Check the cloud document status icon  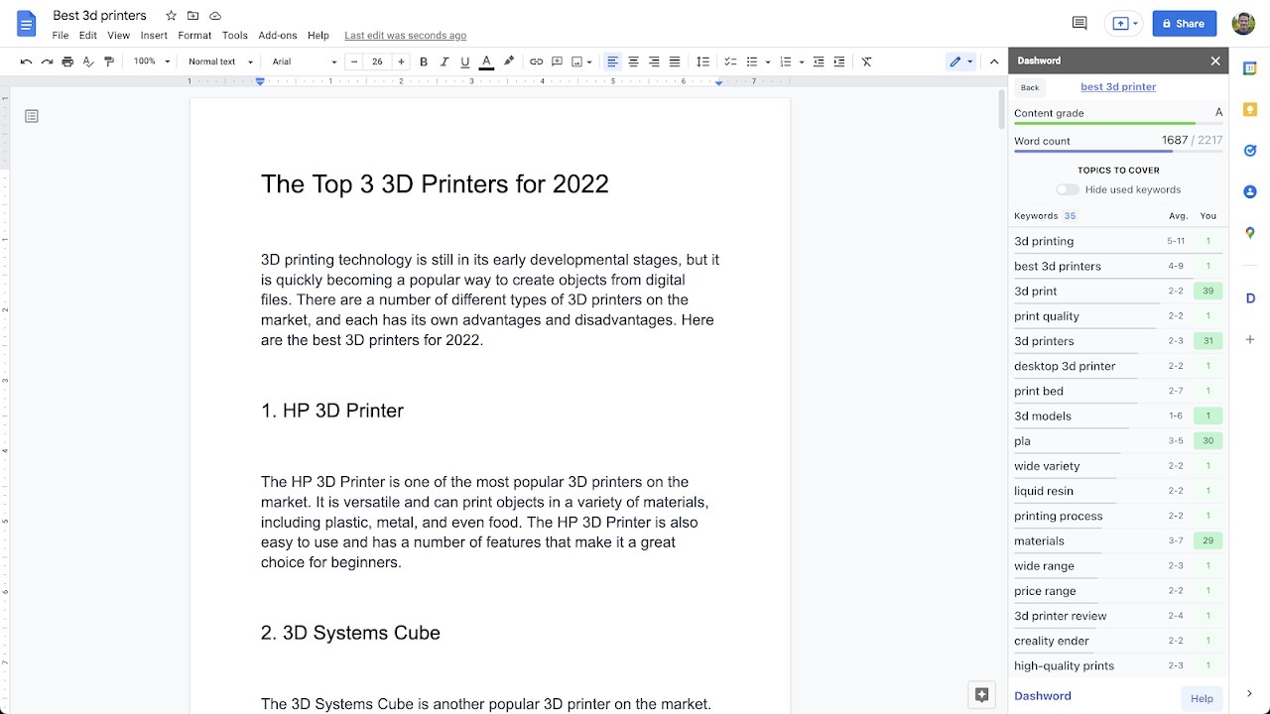pyautogui.click(x=215, y=16)
